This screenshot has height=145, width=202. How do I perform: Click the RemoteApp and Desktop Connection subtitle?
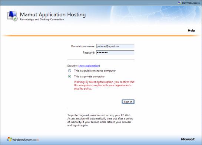[42, 19]
